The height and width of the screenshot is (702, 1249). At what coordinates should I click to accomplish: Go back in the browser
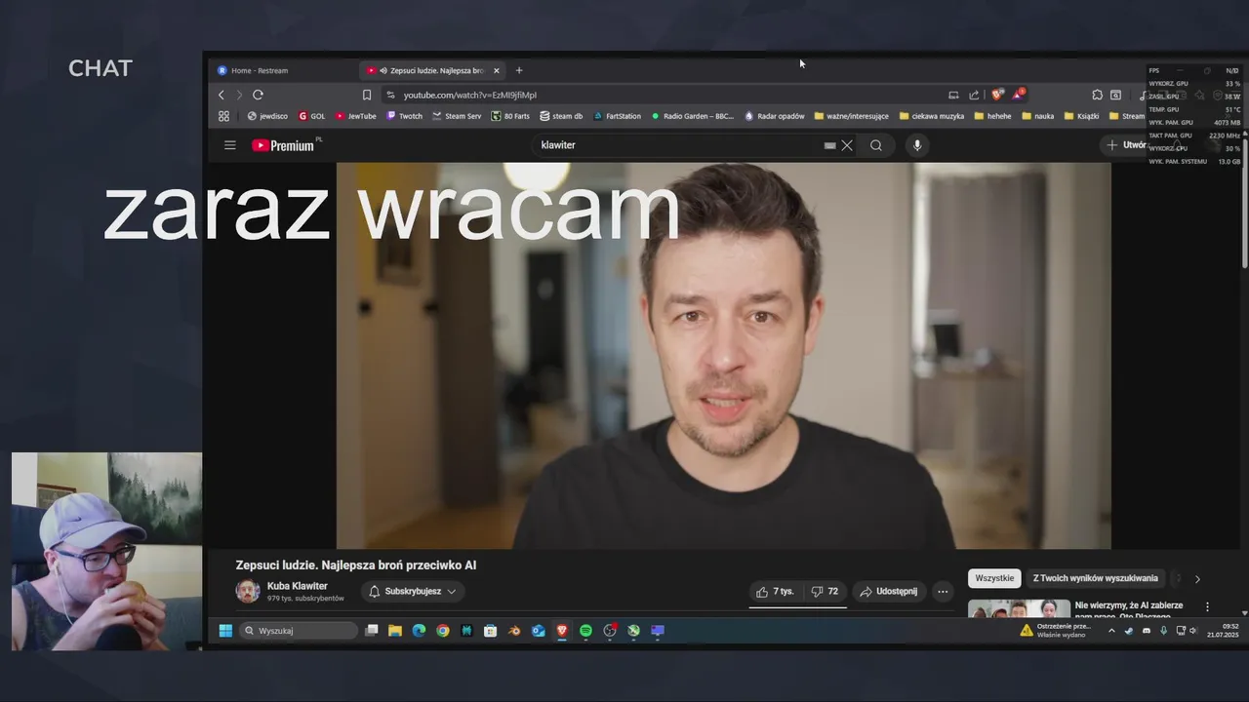coord(222,95)
